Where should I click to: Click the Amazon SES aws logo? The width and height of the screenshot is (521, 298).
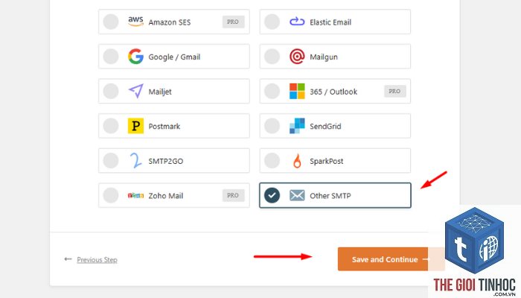tap(135, 22)
